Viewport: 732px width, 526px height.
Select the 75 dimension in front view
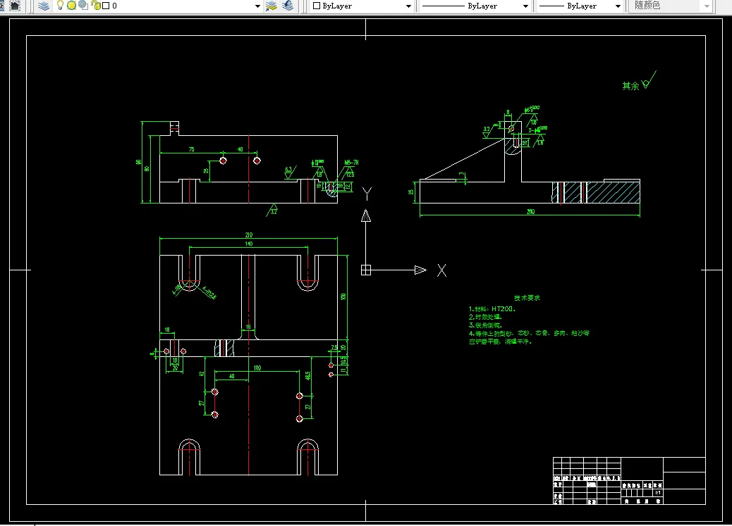(191, 150)
